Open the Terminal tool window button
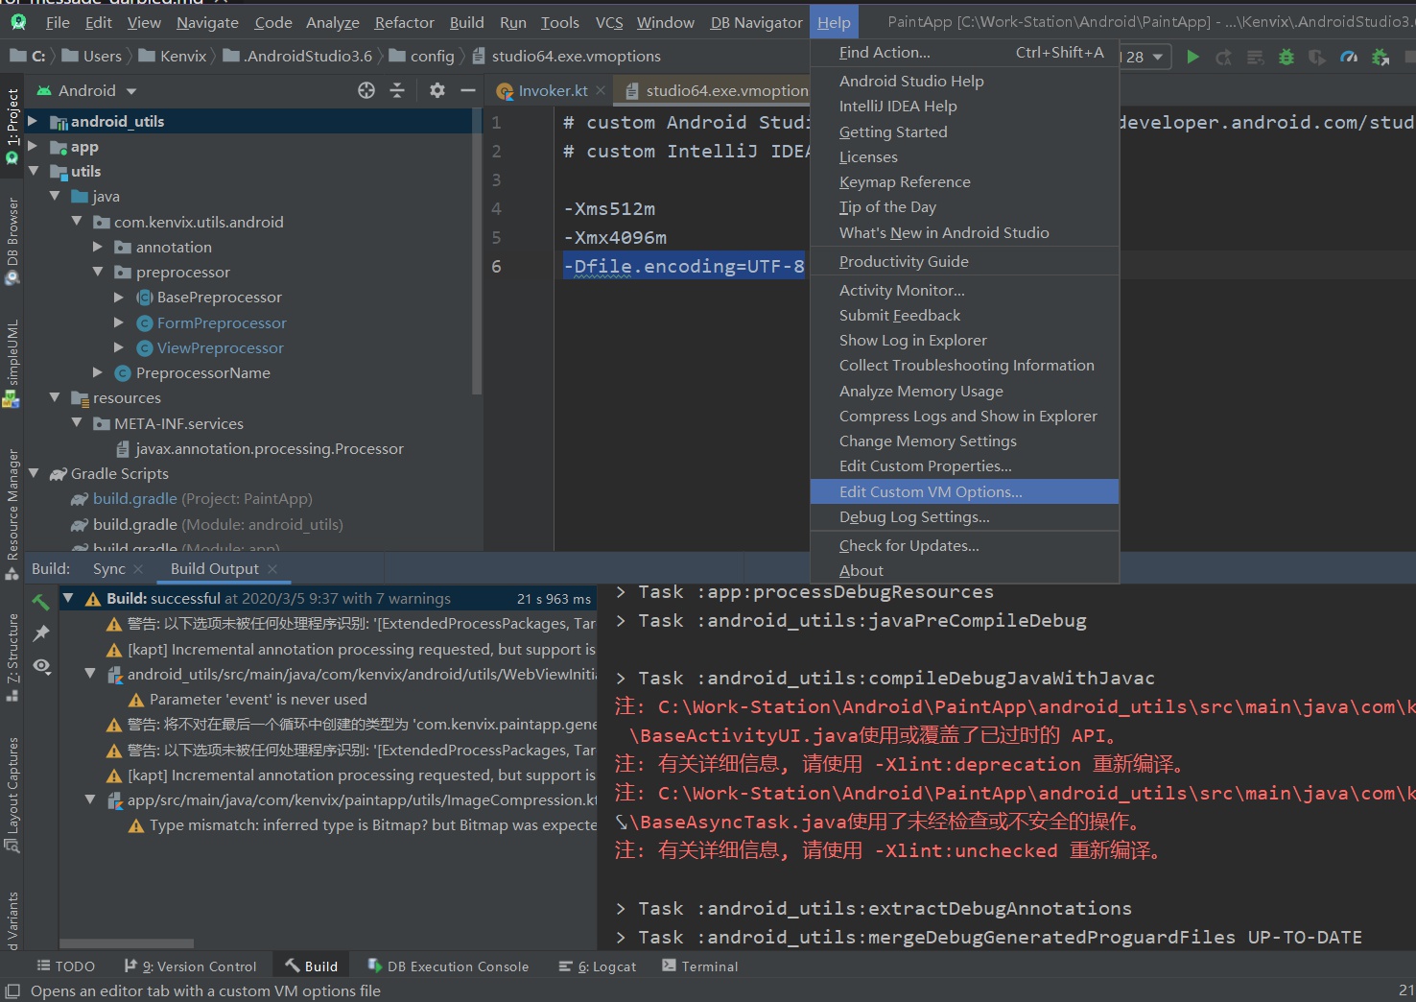The height and width of the screenshot is (1002, 1416). tap(699, 966)
